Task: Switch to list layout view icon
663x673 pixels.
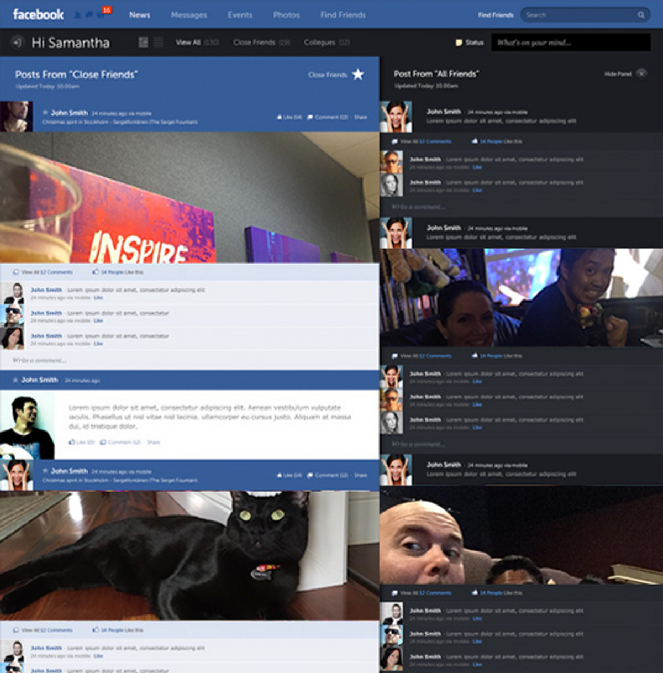Action: click(159, 42)
